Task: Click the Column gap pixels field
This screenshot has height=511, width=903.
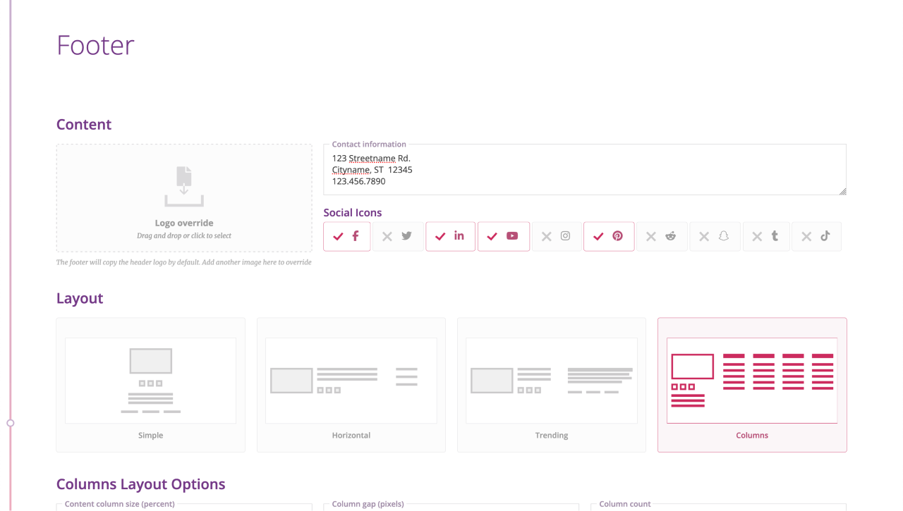Action: click(451, 509)
